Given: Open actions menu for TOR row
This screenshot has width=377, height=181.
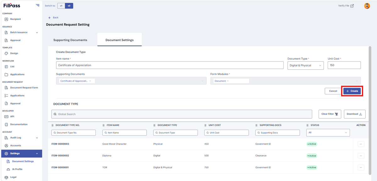Looking at the screenshot, I should click(x=361, y=167).
